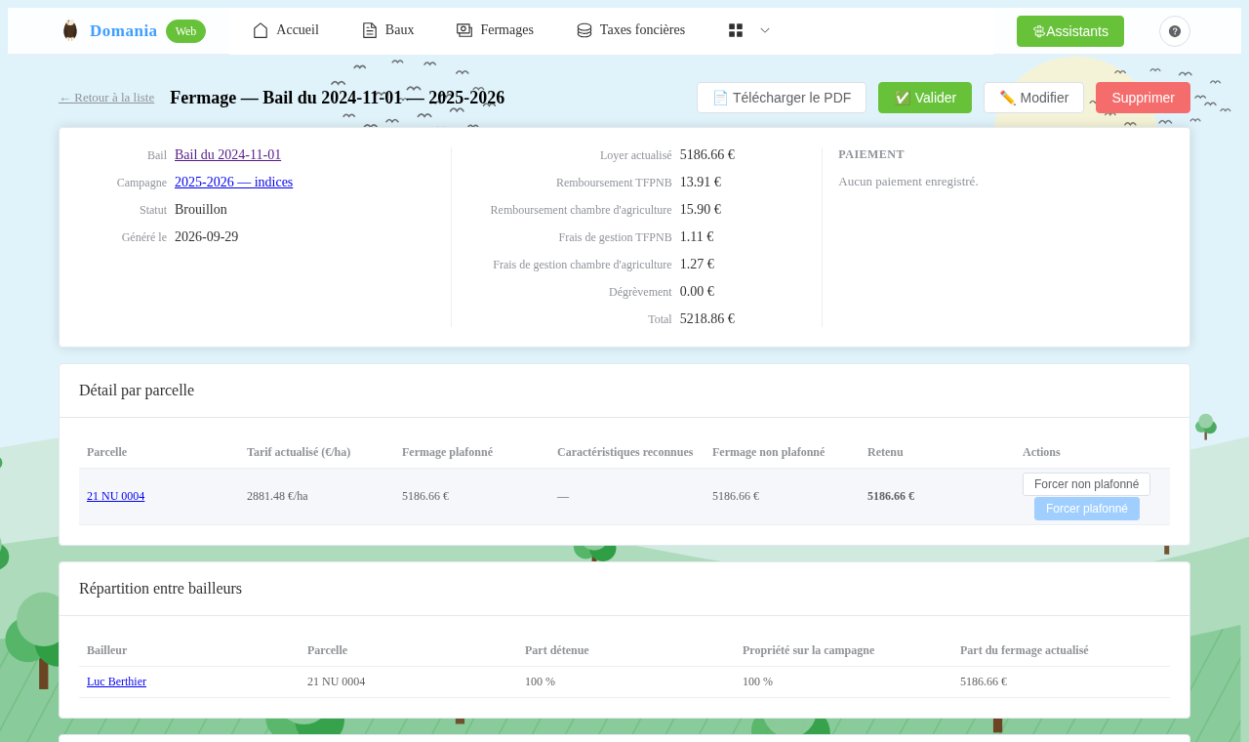Click the house icon beside Accueil

click(x=261, y=30)
